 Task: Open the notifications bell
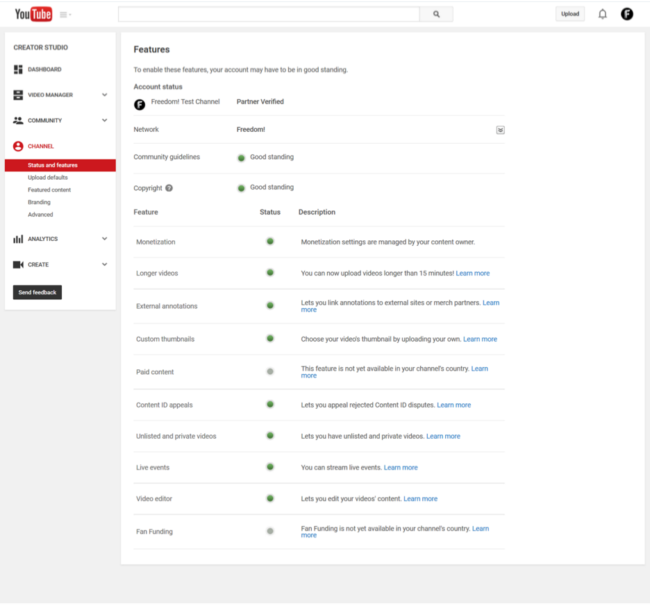pyautogui.click(x=602, y=14)
